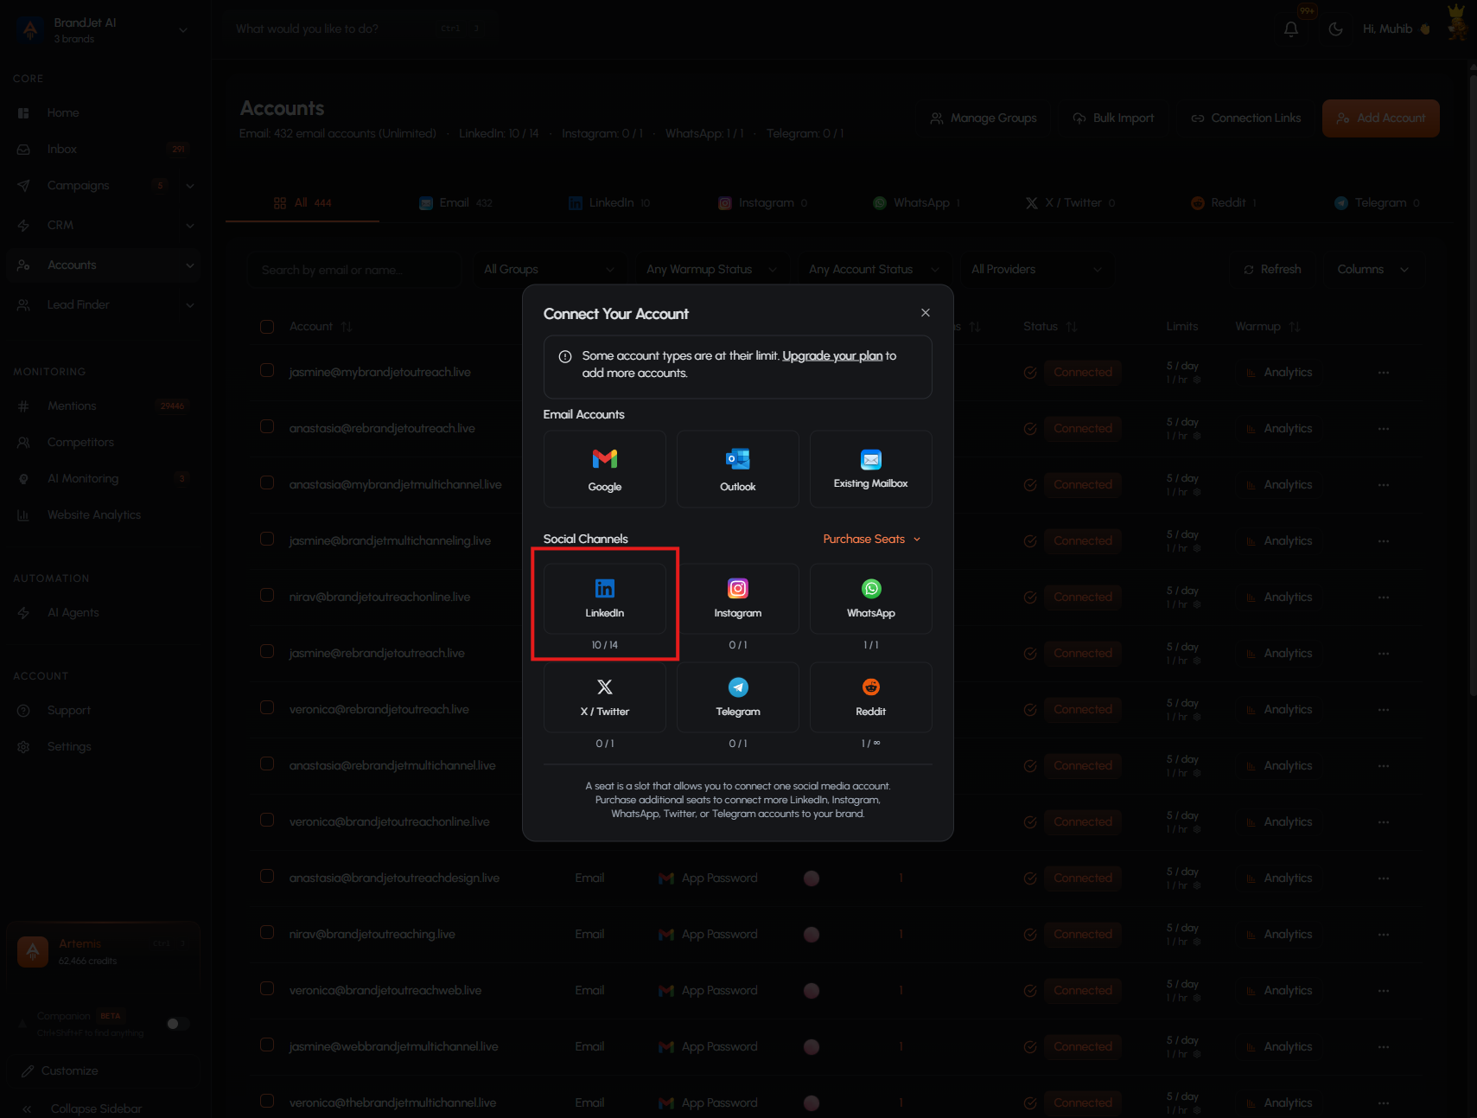Tick the select-all checkbox in the Account header
Screen dimensions: 1477x1118
coord(267,326)
